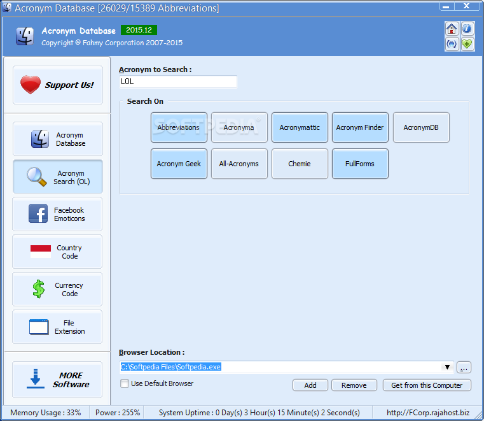Screen dimensions: 484x421
Task: Toggle the Abbreviations search source
Action: pos(179,127)
